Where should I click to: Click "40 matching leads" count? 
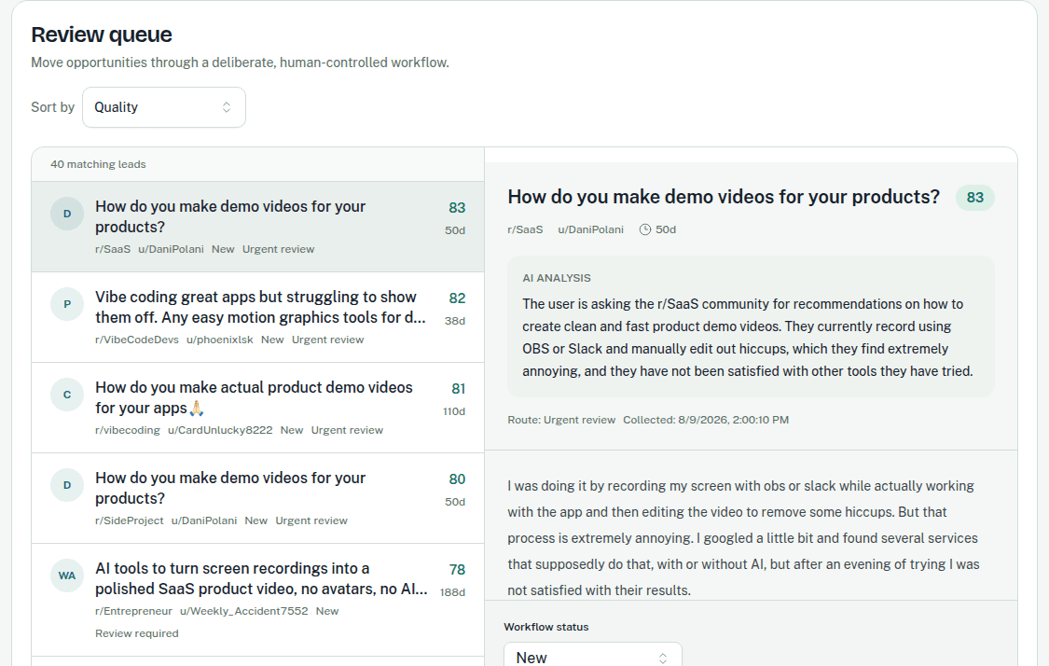(x=98, y=164)
